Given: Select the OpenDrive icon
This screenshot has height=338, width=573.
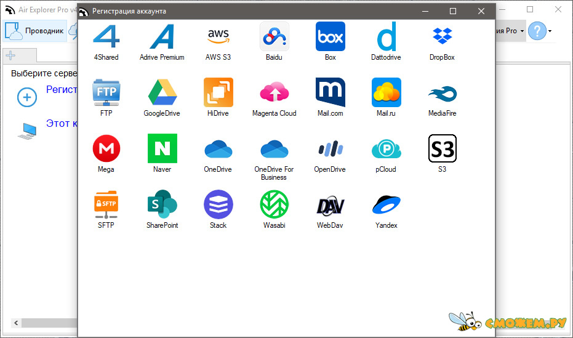Looking at the screenshot, I should [x=331, y=149].
